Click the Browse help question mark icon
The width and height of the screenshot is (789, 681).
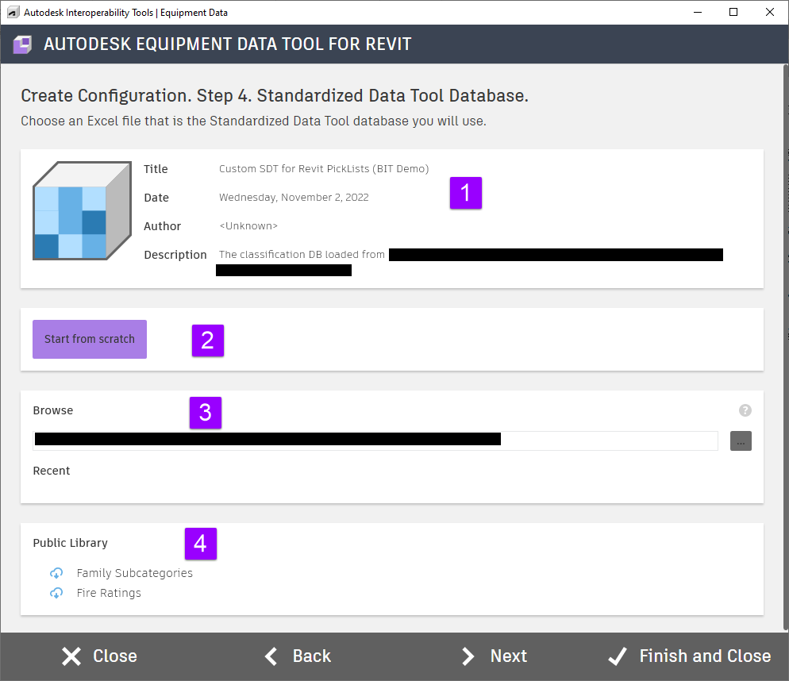point(745,410)
